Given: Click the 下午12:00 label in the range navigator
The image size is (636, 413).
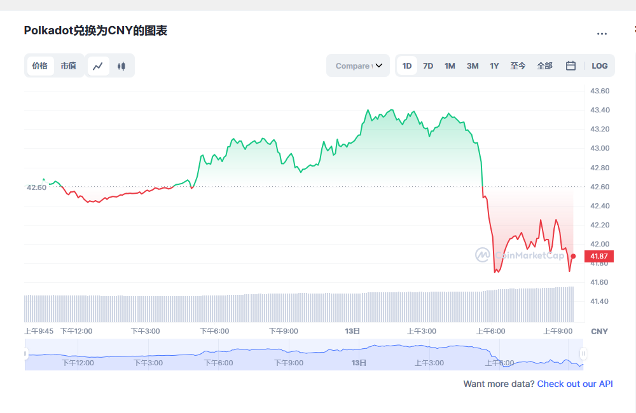Looking at the screenshot, I should [78, 363].
